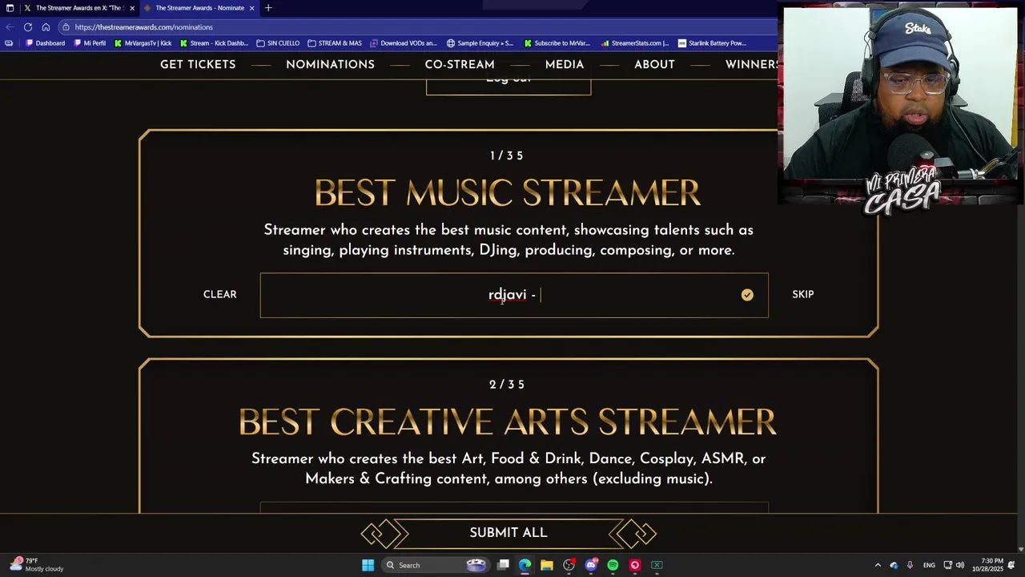Image resolution: width=1025 pixels, height=577 pixels.
Task: Open the Download VODs bookmark
Action: point(404,43)
